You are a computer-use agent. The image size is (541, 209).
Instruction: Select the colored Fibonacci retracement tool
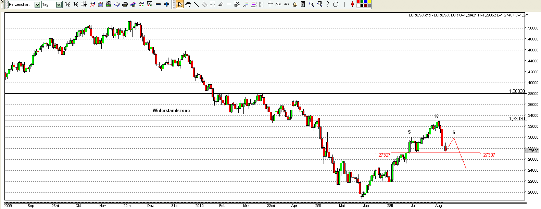(x=246, y=4)
